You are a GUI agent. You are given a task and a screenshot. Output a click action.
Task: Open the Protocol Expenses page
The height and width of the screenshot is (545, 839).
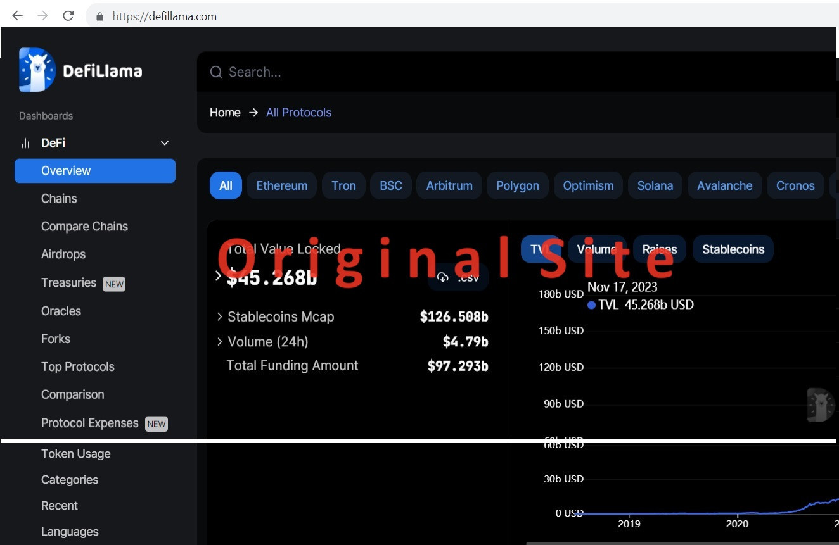pyautogui.click(x=89, y=423)
